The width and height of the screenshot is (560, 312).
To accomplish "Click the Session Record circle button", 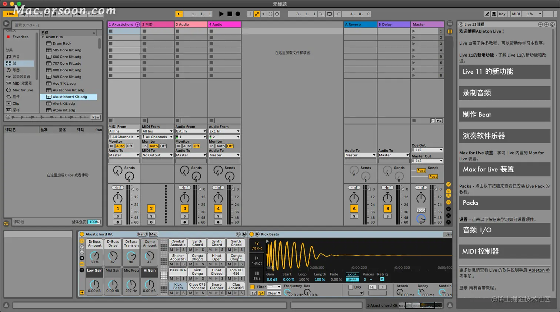I will click(277, 14).
